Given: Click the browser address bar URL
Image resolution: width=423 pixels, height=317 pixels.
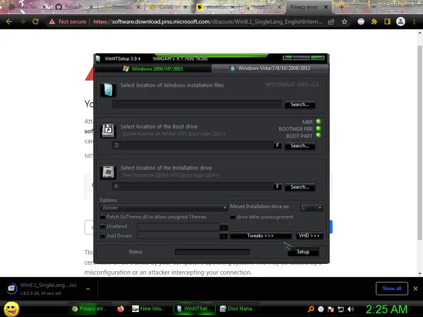Looking at the screenshot, I should [208, 21].
